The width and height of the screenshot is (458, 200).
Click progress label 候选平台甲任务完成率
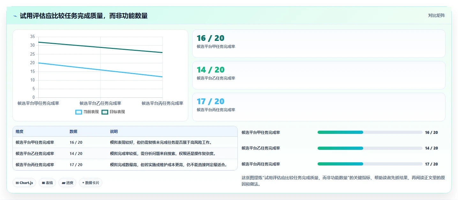coord(261,133)
